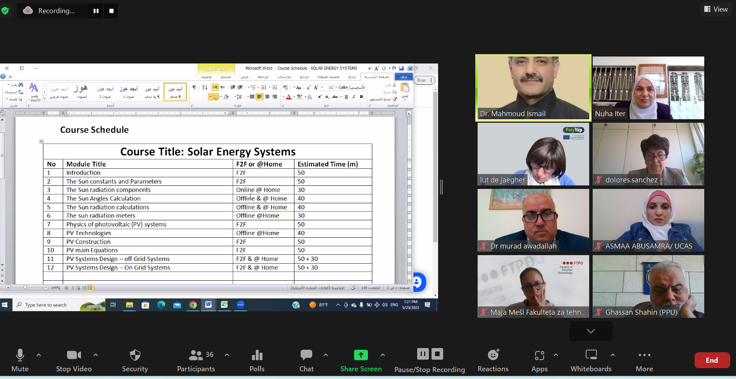Stop recording from the bottom toolbar

point(437,354)
